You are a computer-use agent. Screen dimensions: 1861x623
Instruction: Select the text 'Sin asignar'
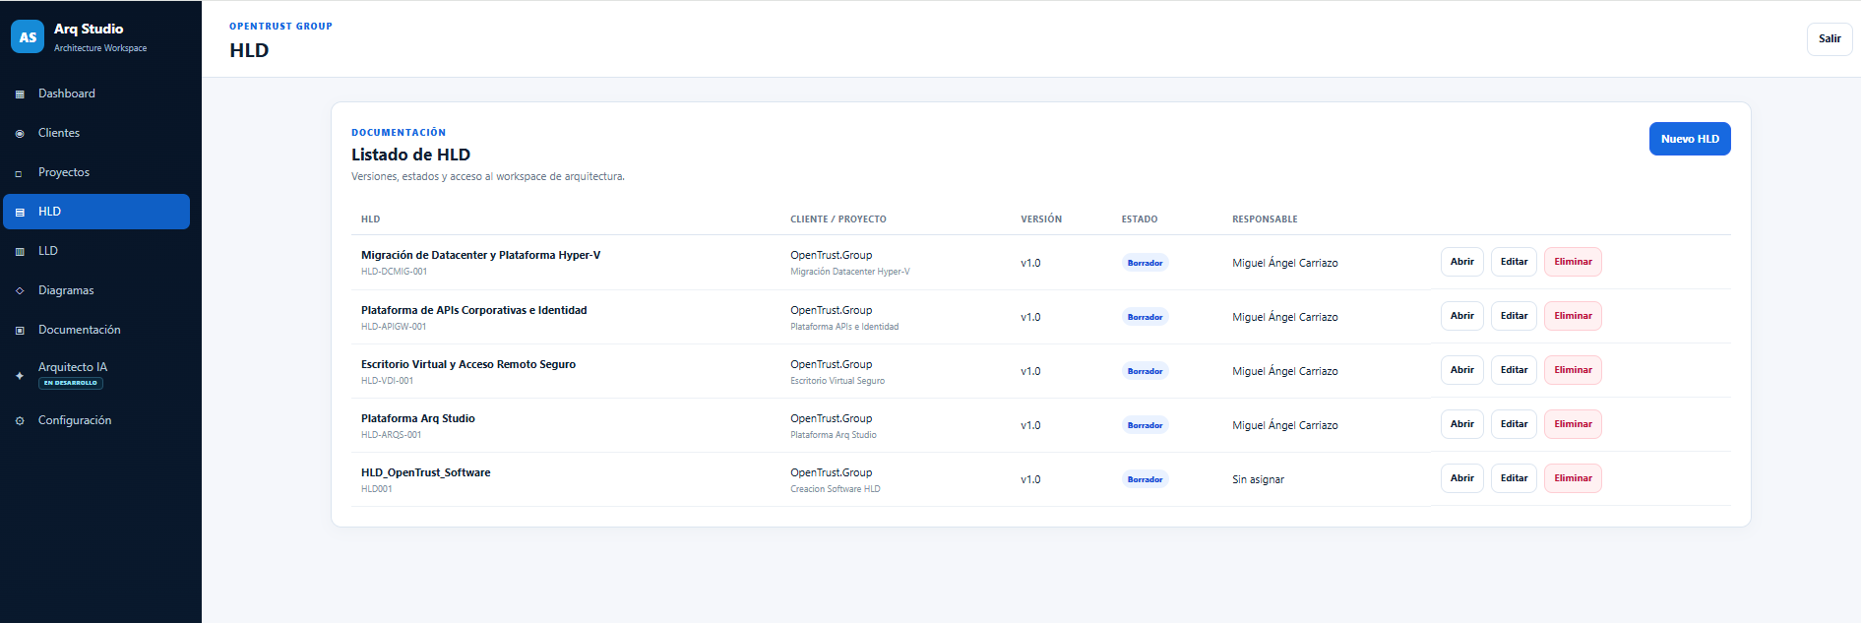1258,479
